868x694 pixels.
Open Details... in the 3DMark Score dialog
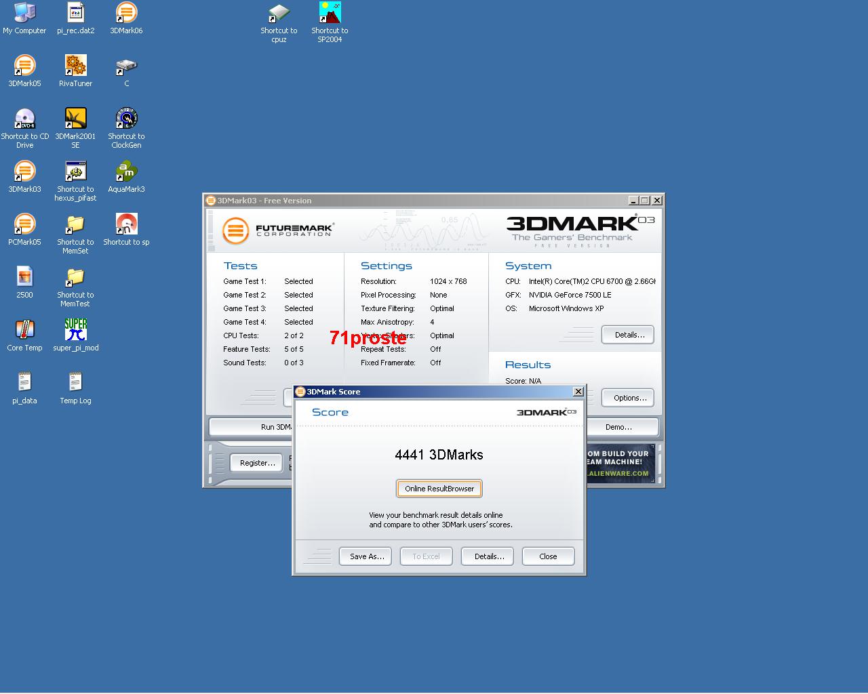coord(489,556)
